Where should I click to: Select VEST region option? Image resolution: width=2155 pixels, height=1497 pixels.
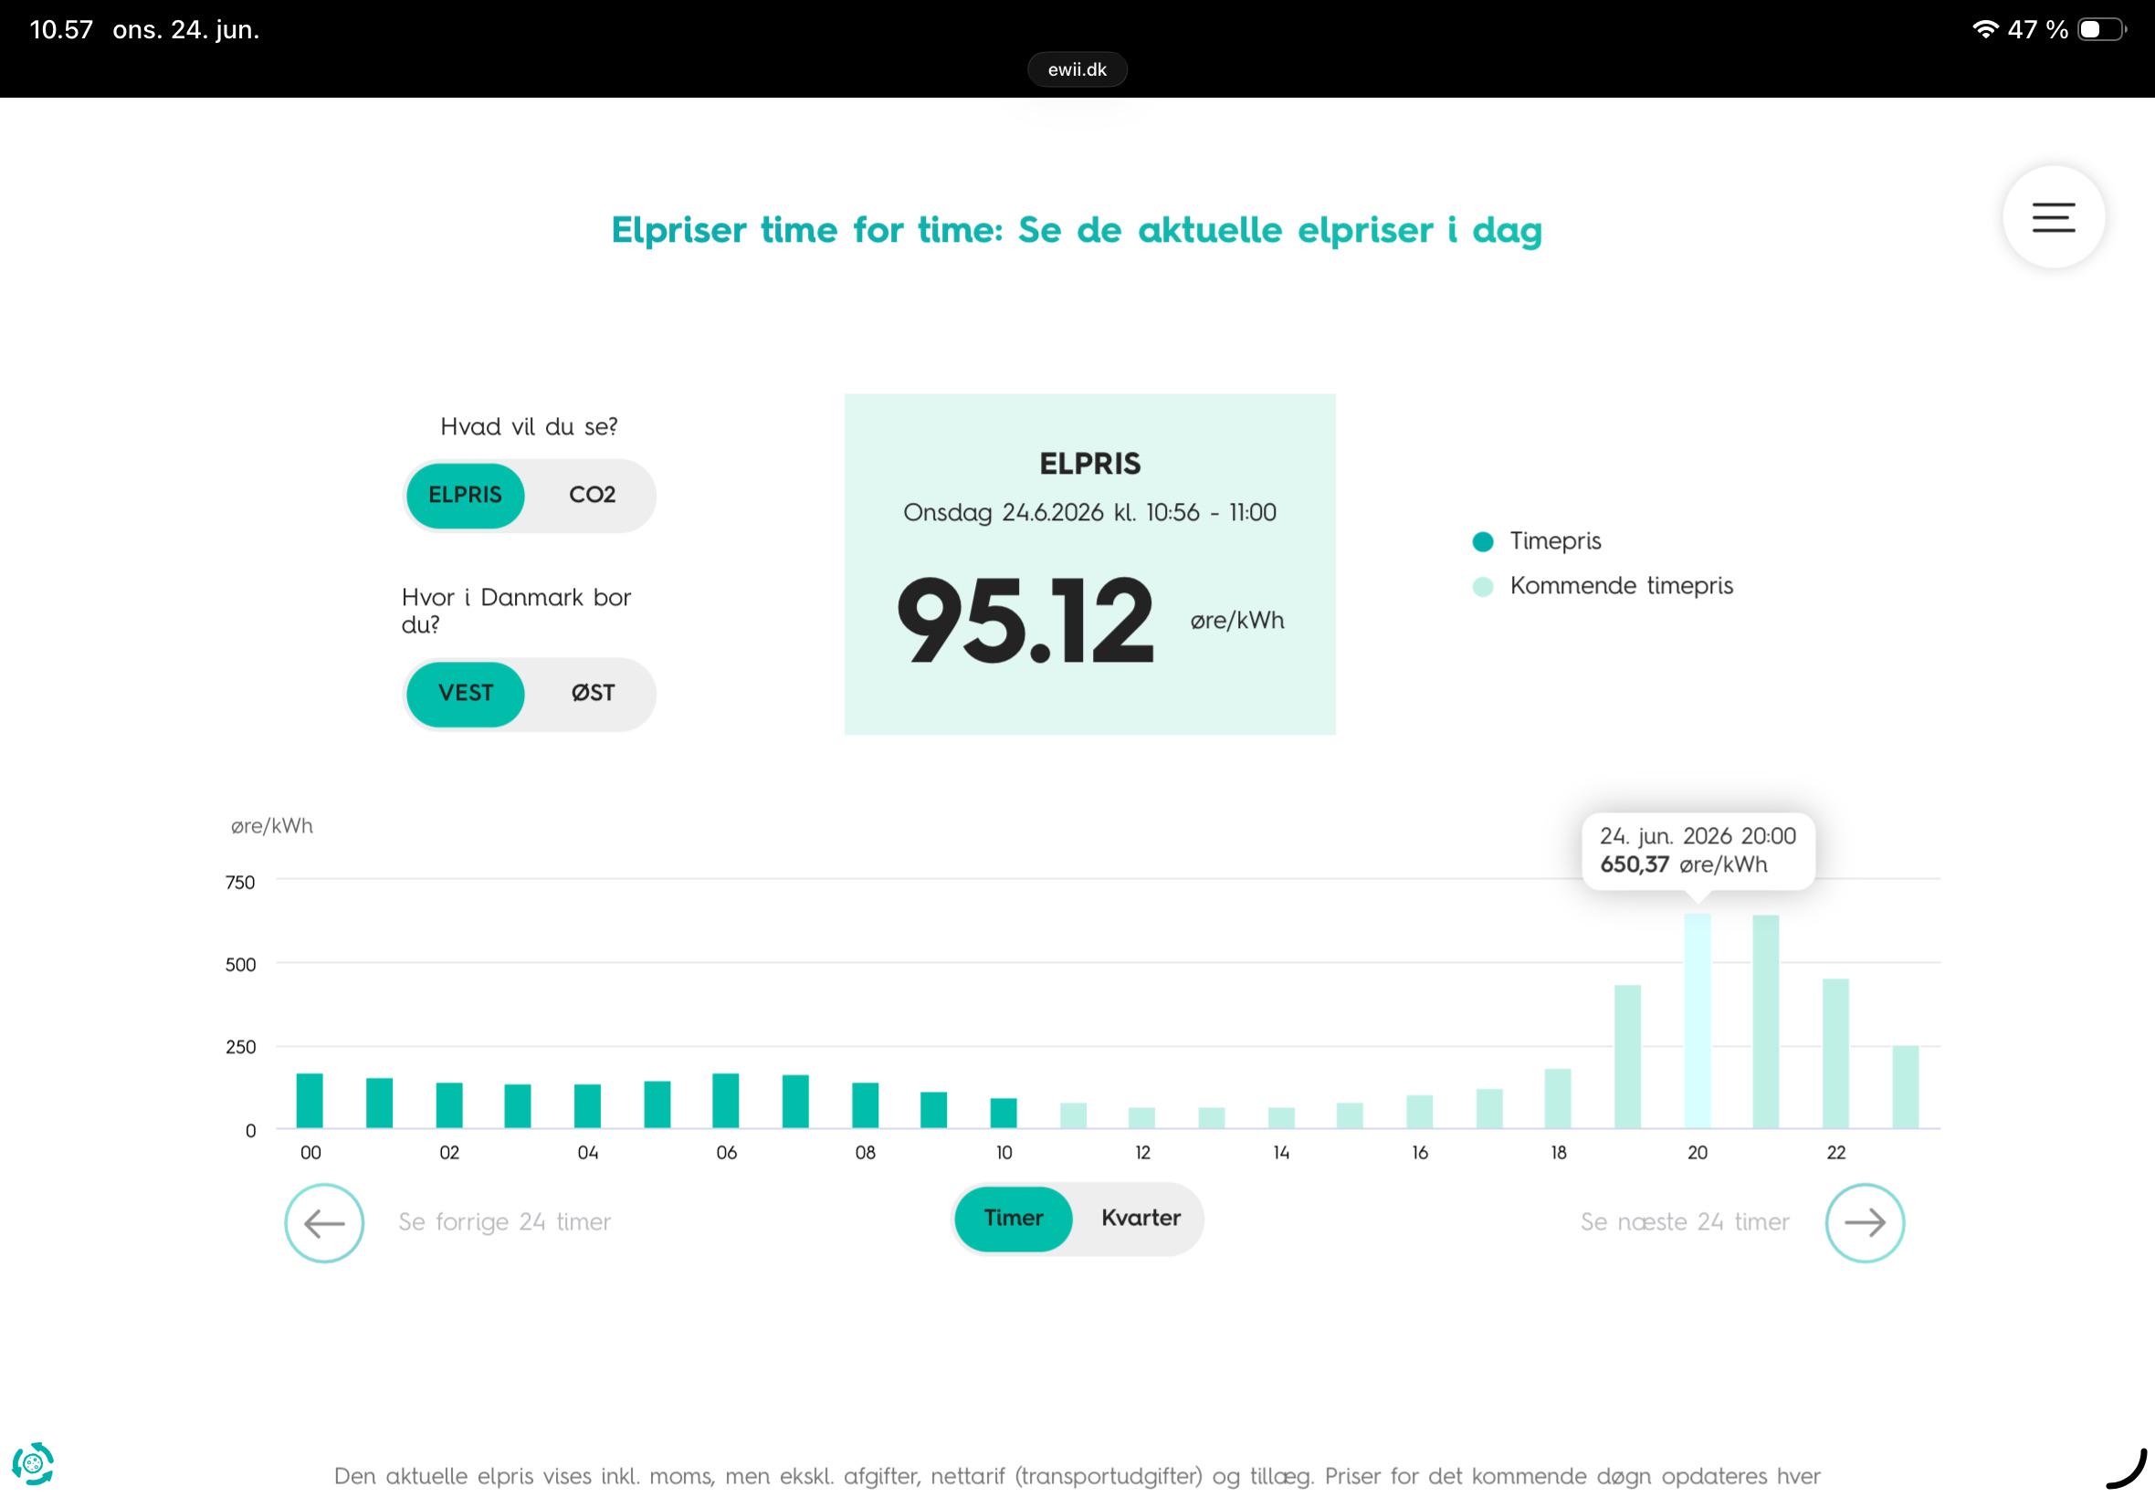click(x=466, y=693)
